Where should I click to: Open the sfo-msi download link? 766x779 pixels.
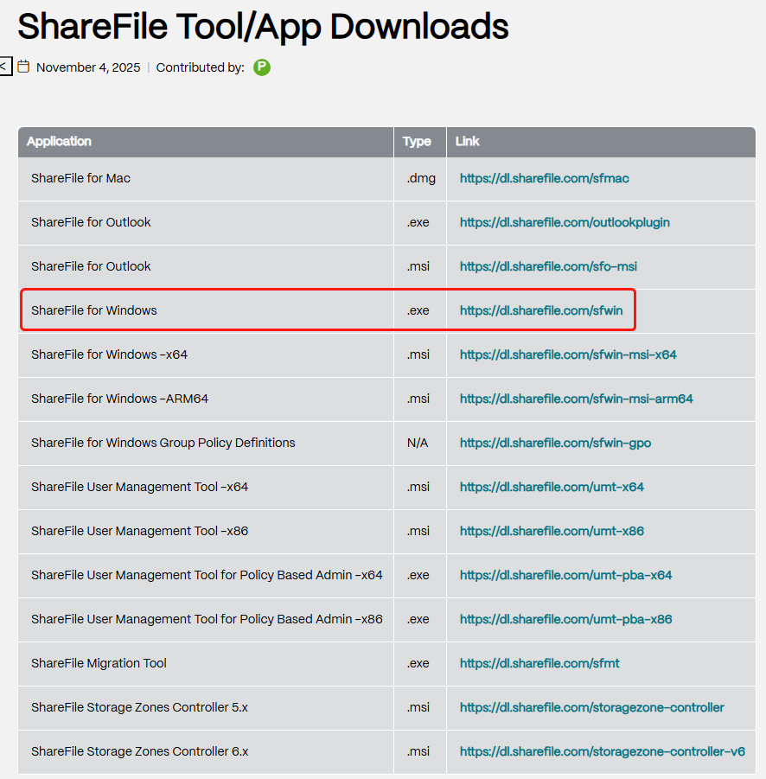click(x=548, y=267)
